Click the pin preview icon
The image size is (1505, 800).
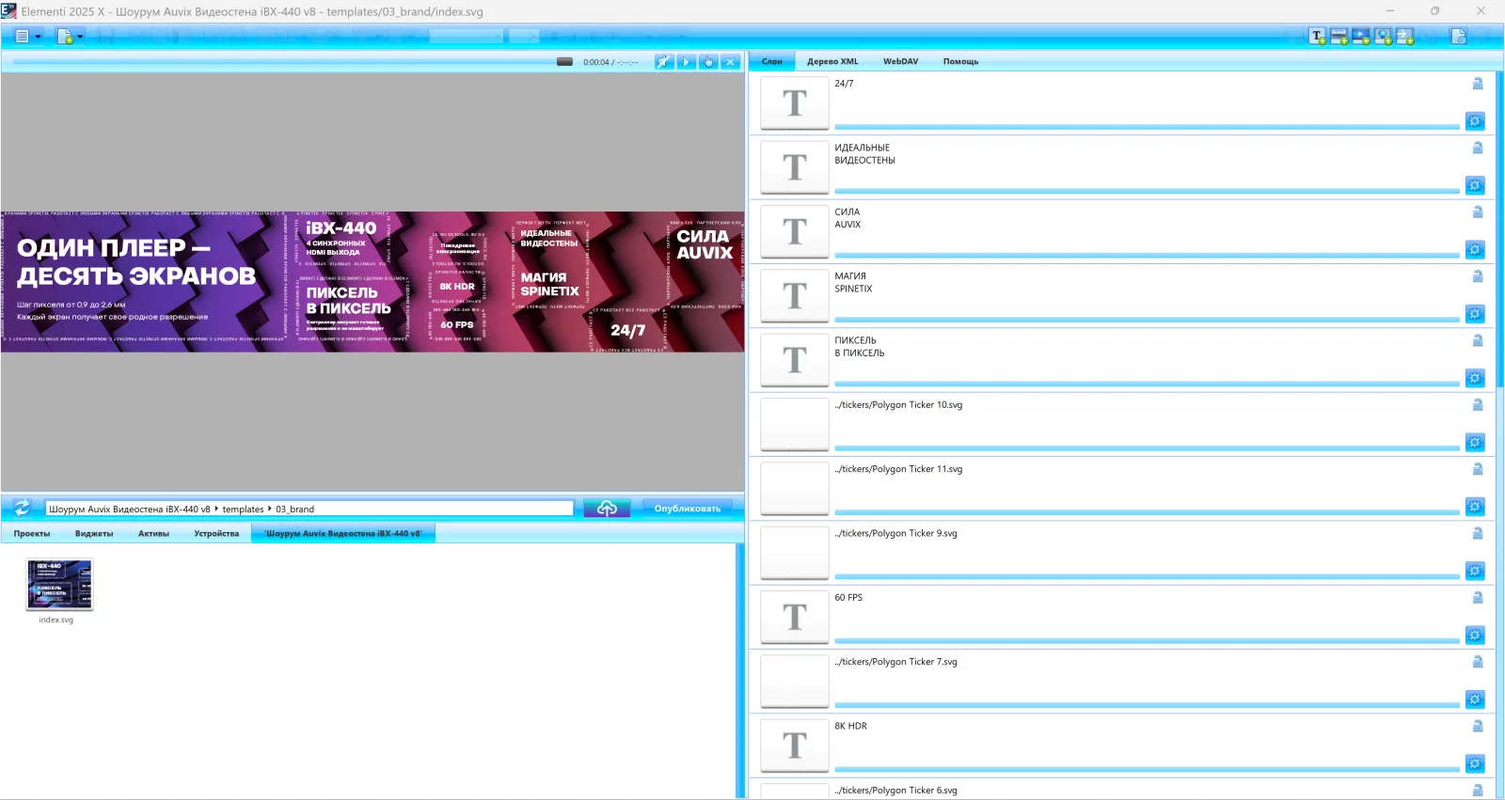tap(664, 61)
